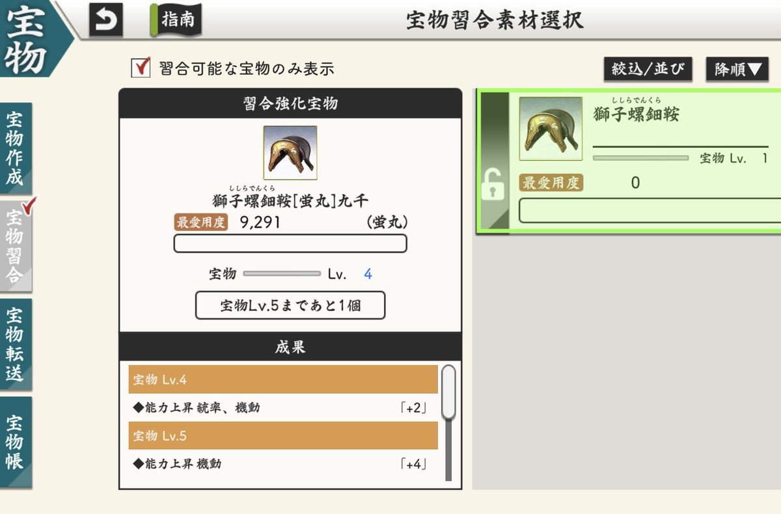The width and height of the screenshot is (781, 514).
Task: Click the 成果 list scrollbar handle
Action: 448,392
